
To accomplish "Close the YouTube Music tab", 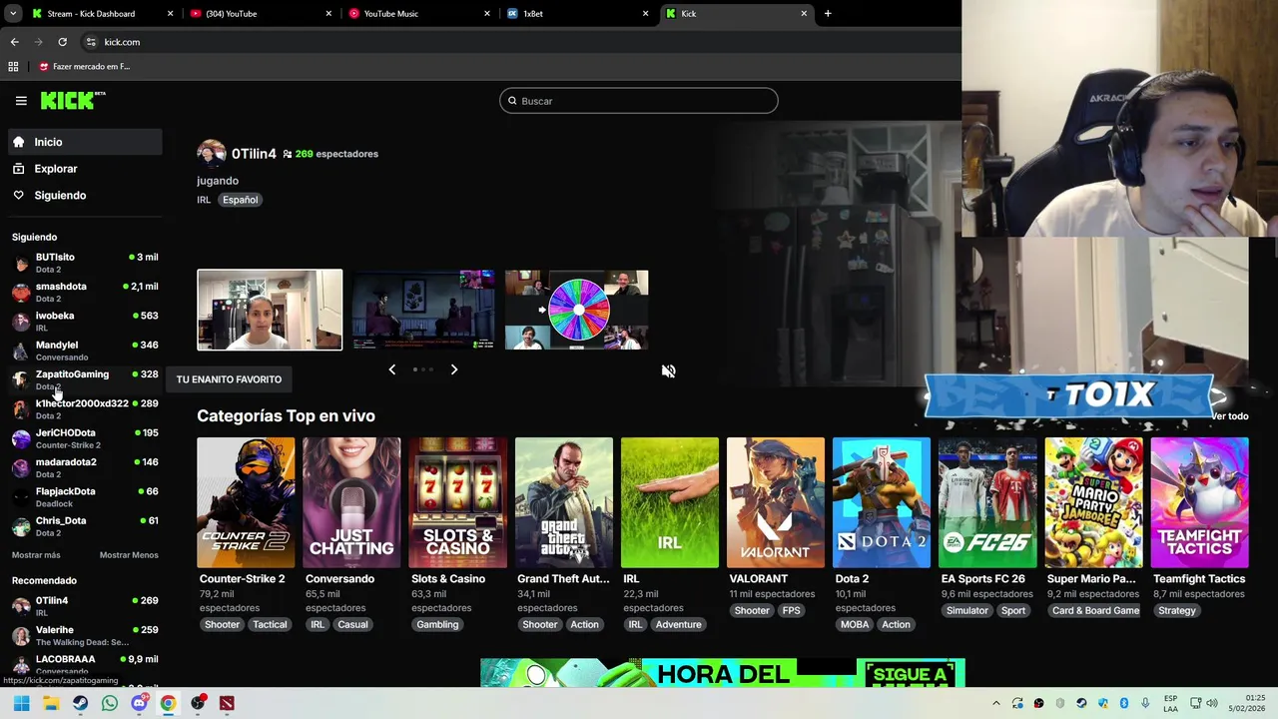I will (x=487, y=14).
